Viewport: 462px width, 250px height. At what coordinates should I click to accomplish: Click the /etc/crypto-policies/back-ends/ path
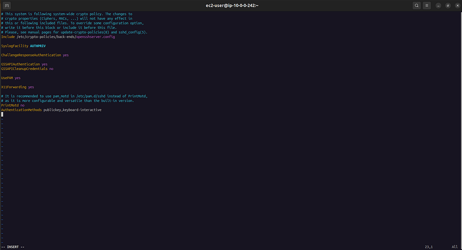tap(46, 37)
